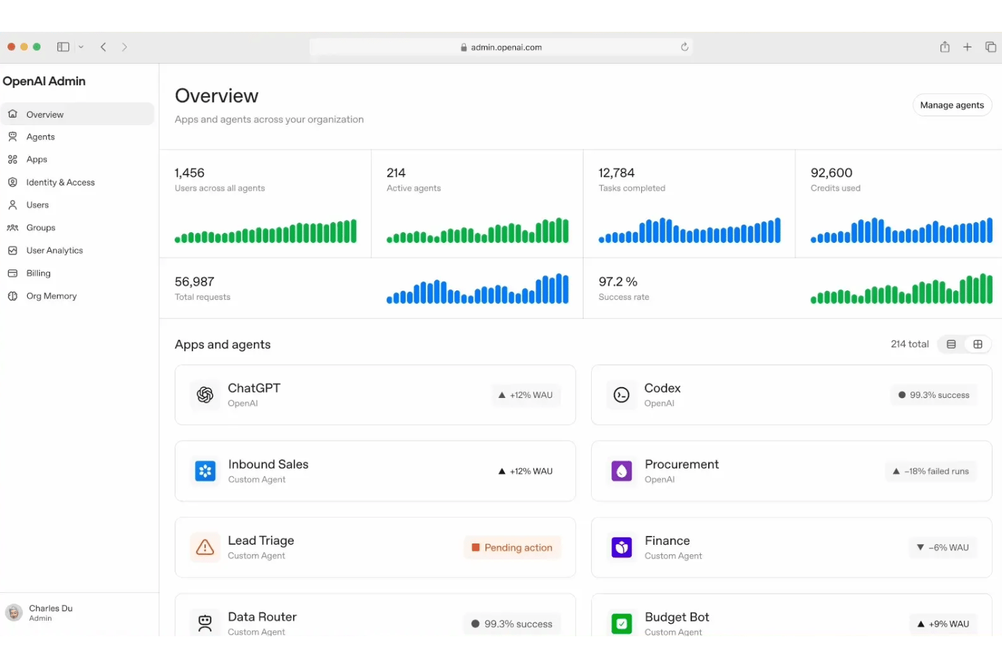
Task: Click the 56,987 Total requests value
Action: coord(194,282)
